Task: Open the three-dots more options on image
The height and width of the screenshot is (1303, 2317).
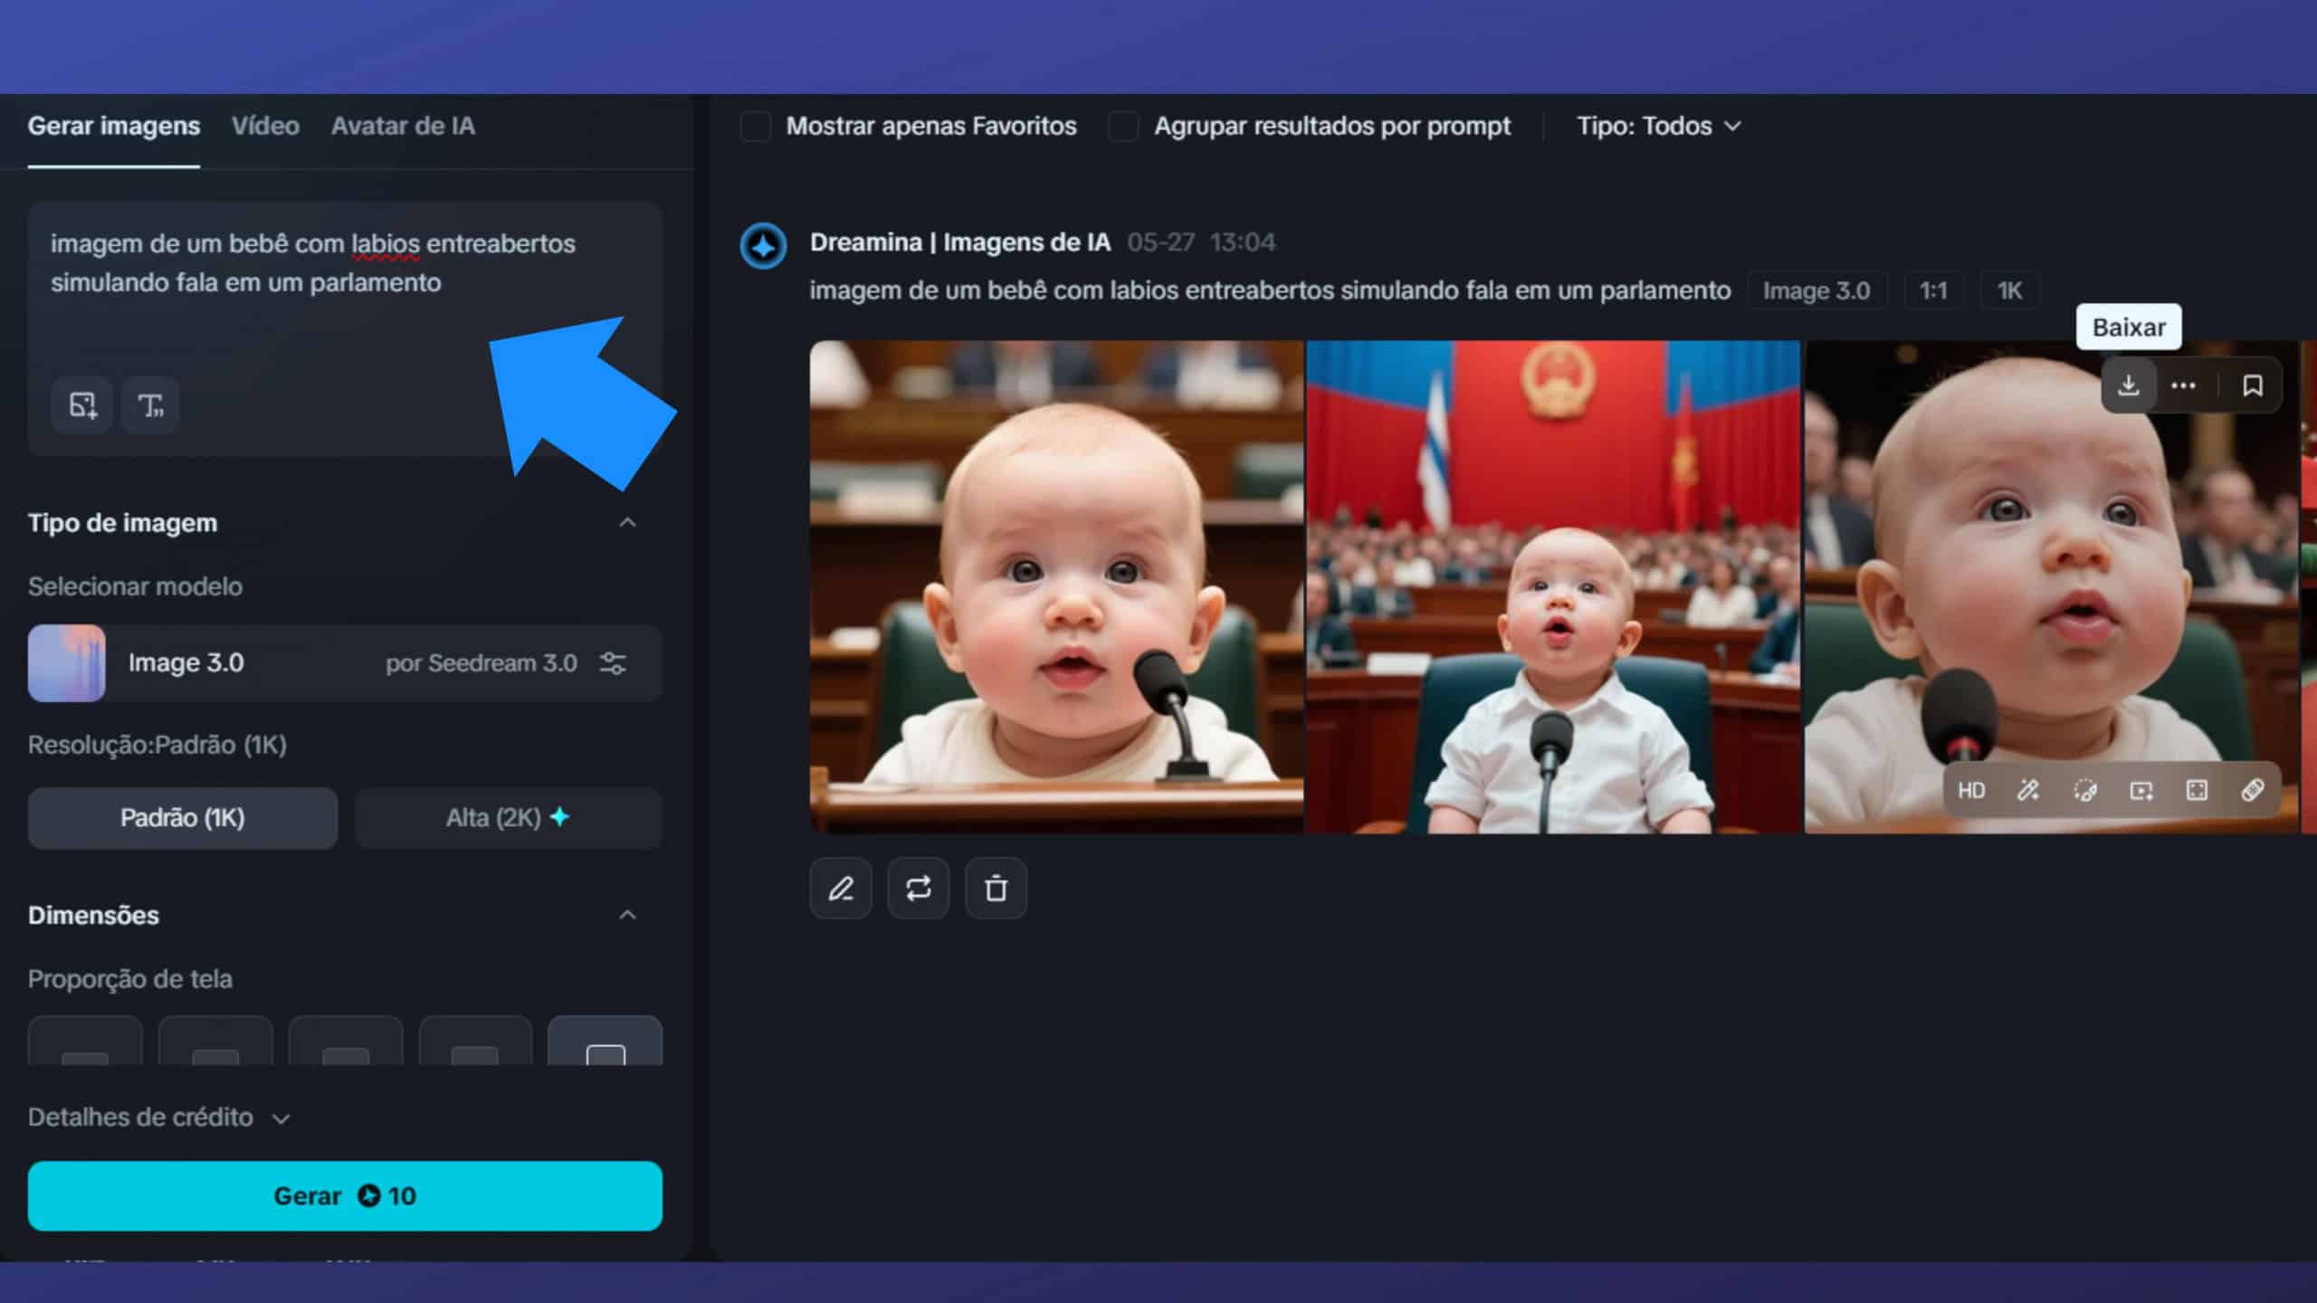Action: [2183, 386]
